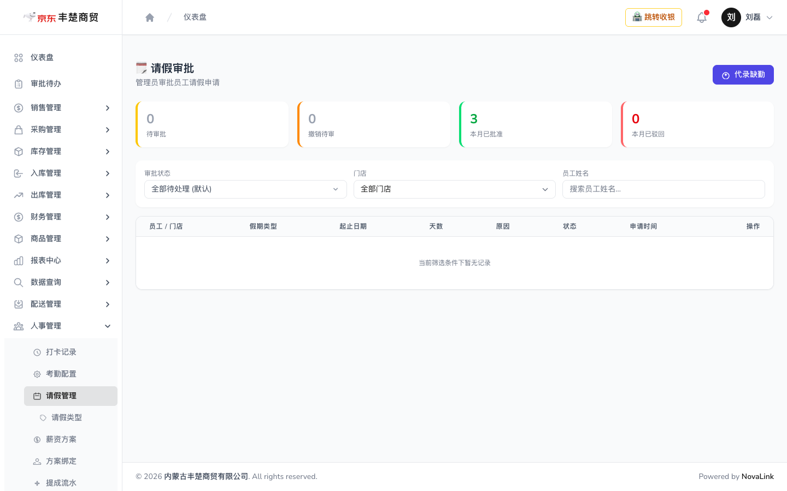Click the 仪表盘 sidebar grid icon

point(19,58)
